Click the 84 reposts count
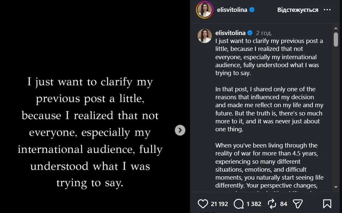342x213 pixels. pyautogui.click(x=284, y=204)
